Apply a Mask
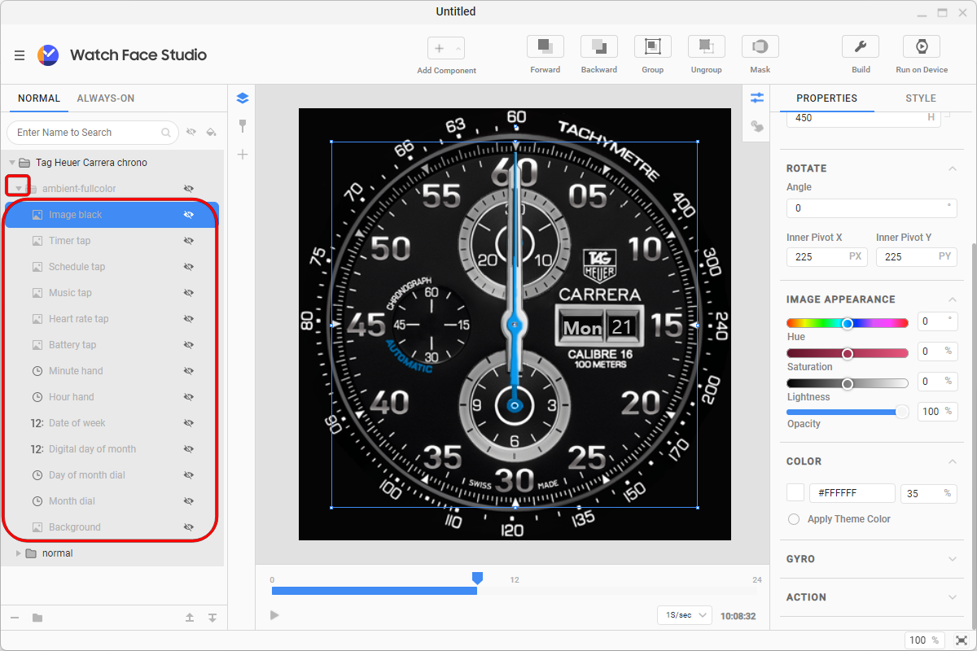This screenshot has width=977, height=651. (760, 46)
